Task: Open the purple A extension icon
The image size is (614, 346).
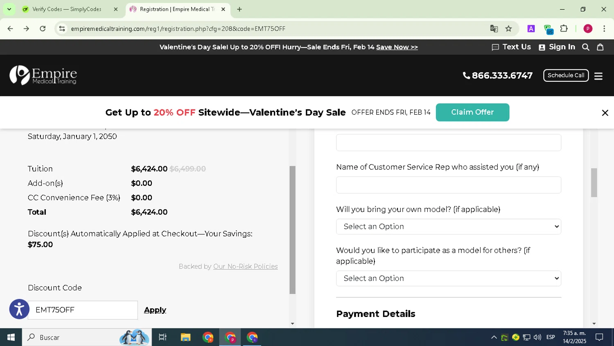Action: tap(531, 29)
